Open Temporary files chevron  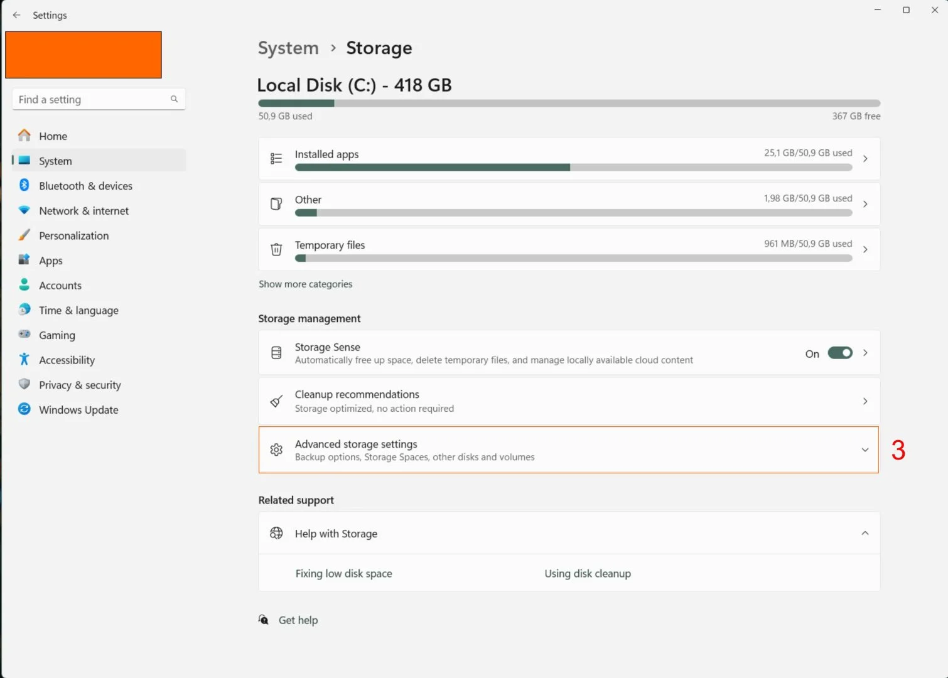coord(865,249)
